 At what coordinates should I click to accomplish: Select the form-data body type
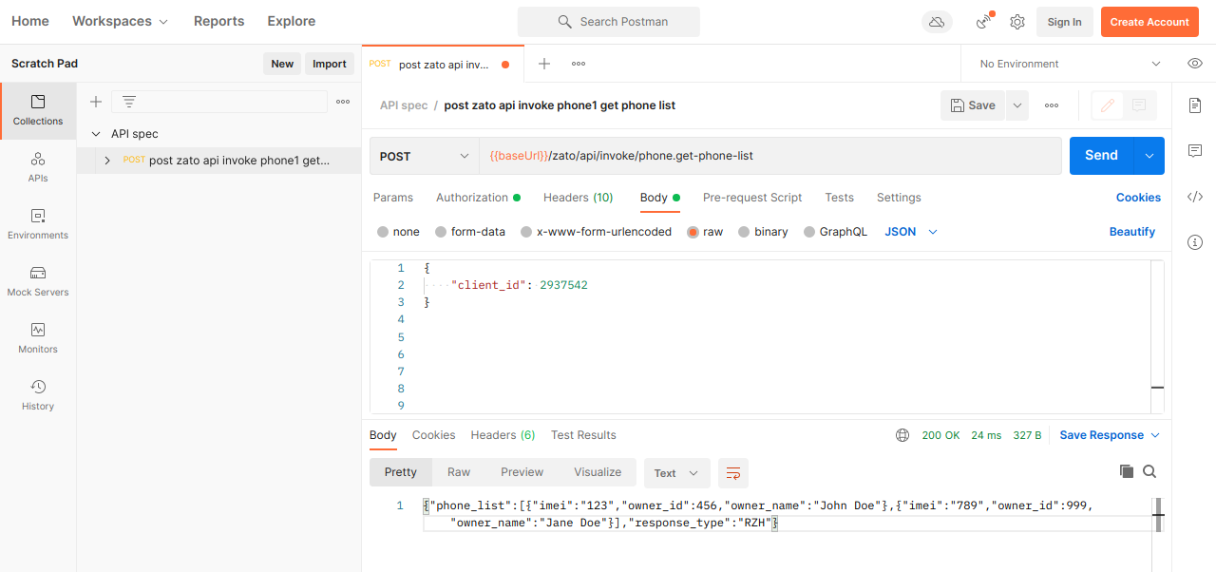click(x=470, y=232)
